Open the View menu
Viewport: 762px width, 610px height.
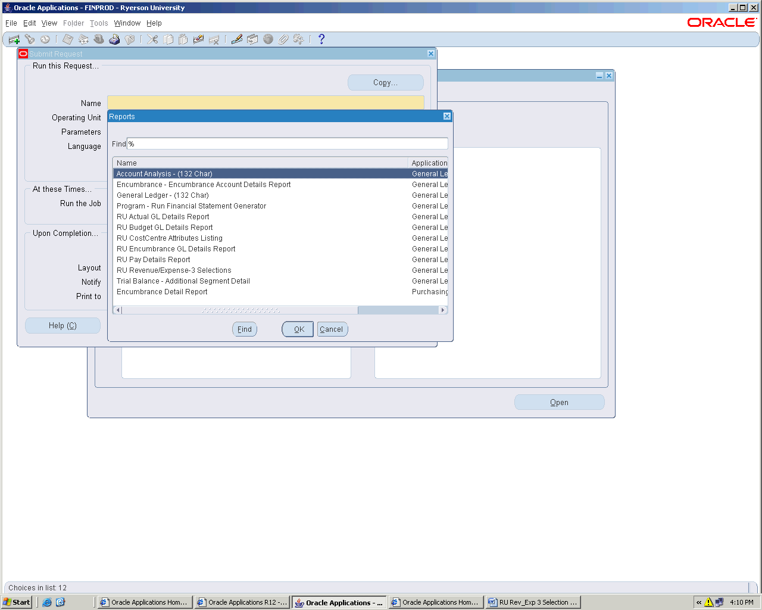pyautogui.click(x=49, y=23)
